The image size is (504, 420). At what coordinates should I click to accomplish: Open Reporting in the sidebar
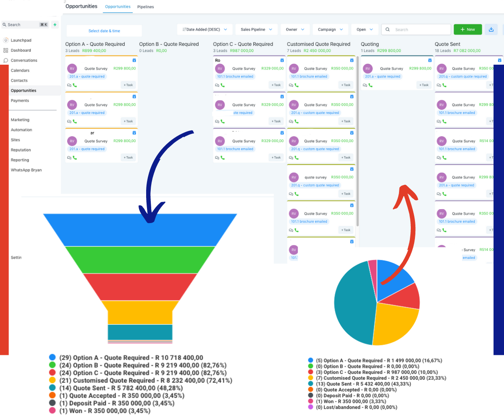(x=20, y=160)
